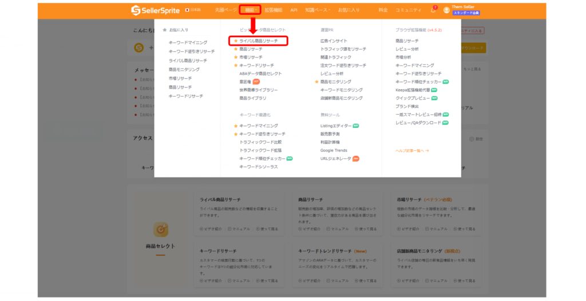Click the star next to キーワードマイニング under キーワード最適化
This screenshot has height=301, width=586.
coord(235,126)
